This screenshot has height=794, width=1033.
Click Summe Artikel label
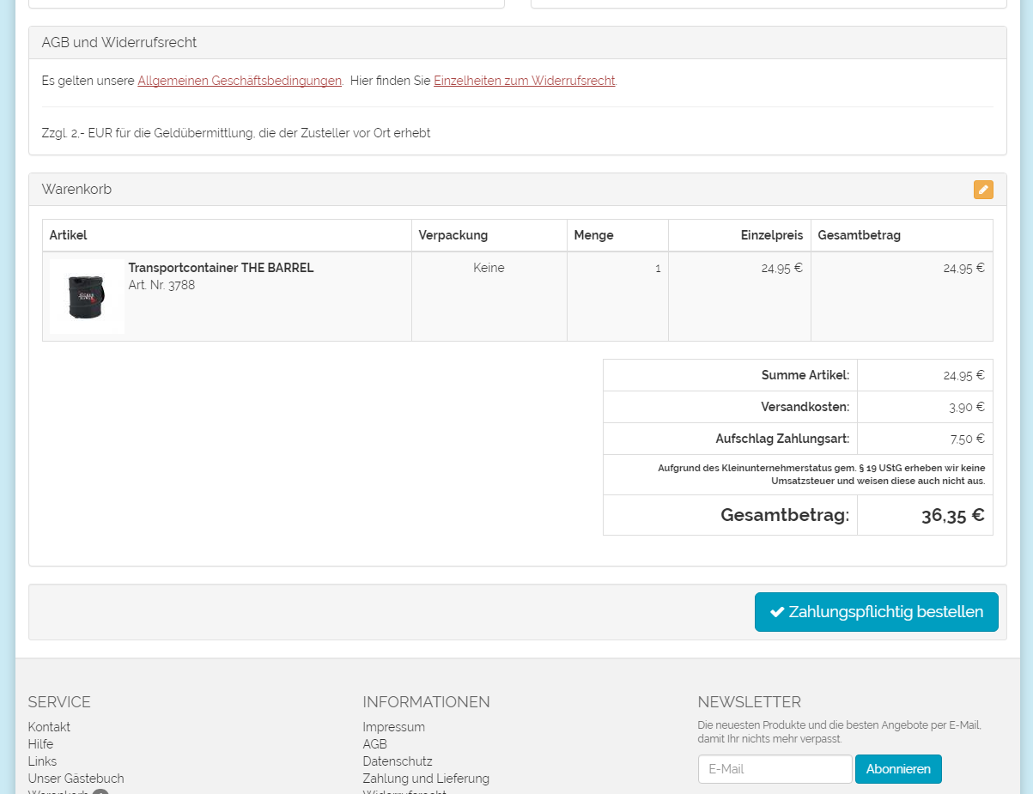(x=805, y=375)
